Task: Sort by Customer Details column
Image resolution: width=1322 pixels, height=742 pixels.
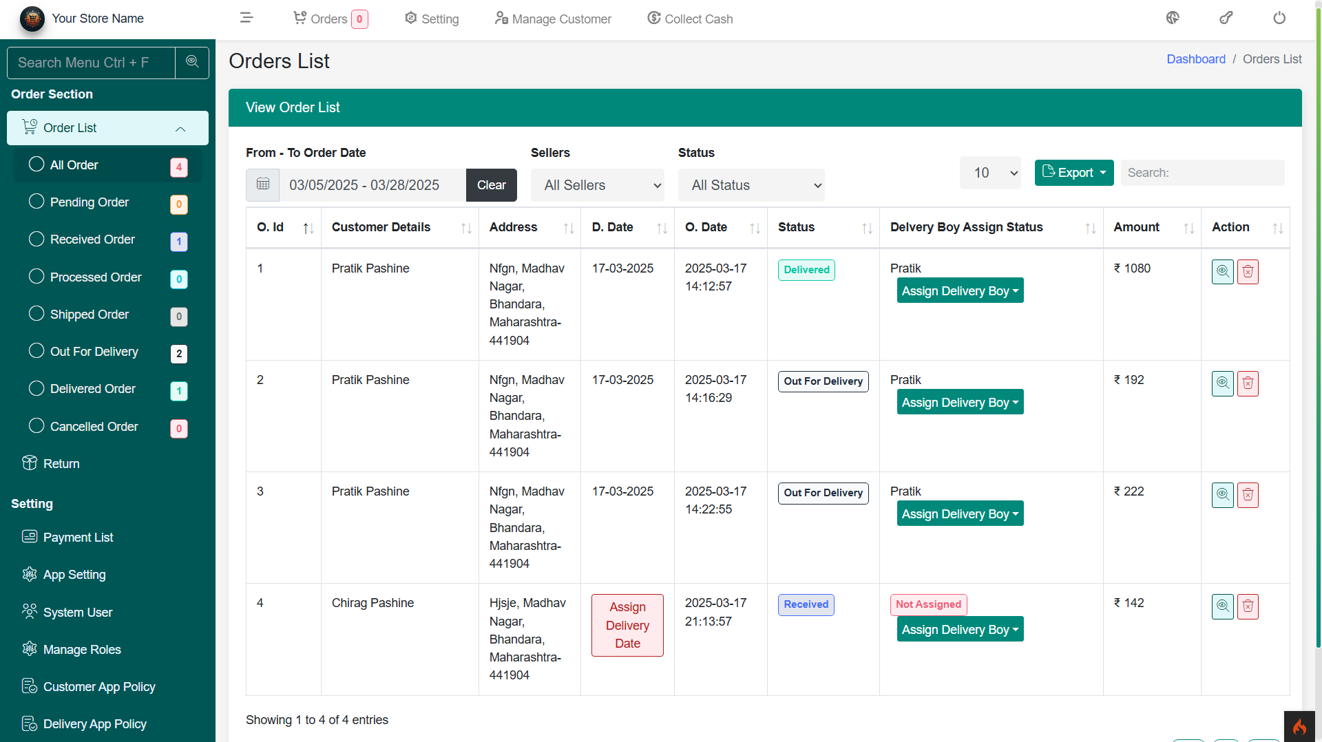Action: tap(466, 228)
